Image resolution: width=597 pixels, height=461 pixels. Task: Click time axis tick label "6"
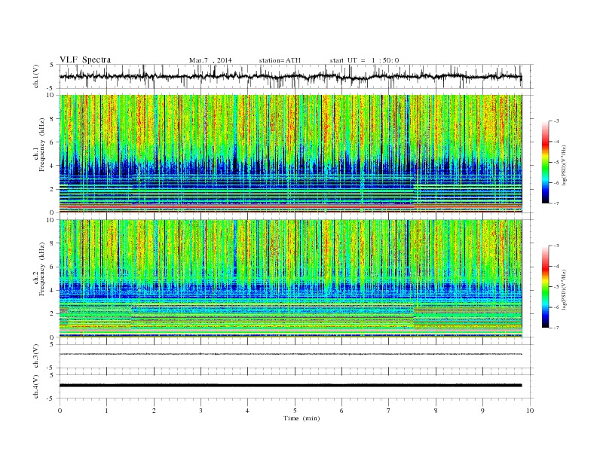[x=341, y=411]
